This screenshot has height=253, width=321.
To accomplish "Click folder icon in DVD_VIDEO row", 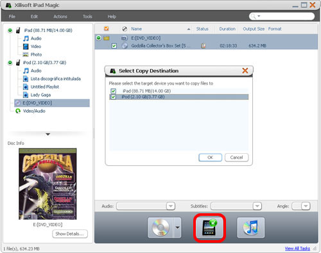I will (x=107, y=38).
